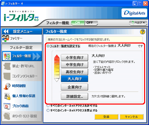The width and height of the screenshot is (149, 125).
Task: Click the ・犯罪や暴力描写 blocked item text
Action: pyautogui.click(x=103, y=70)
